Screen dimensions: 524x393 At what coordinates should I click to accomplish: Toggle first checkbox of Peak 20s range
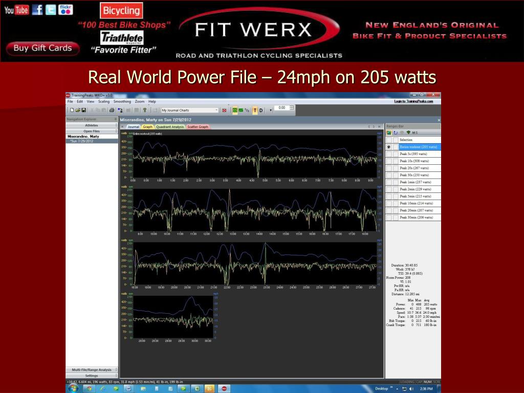(389, 168)
